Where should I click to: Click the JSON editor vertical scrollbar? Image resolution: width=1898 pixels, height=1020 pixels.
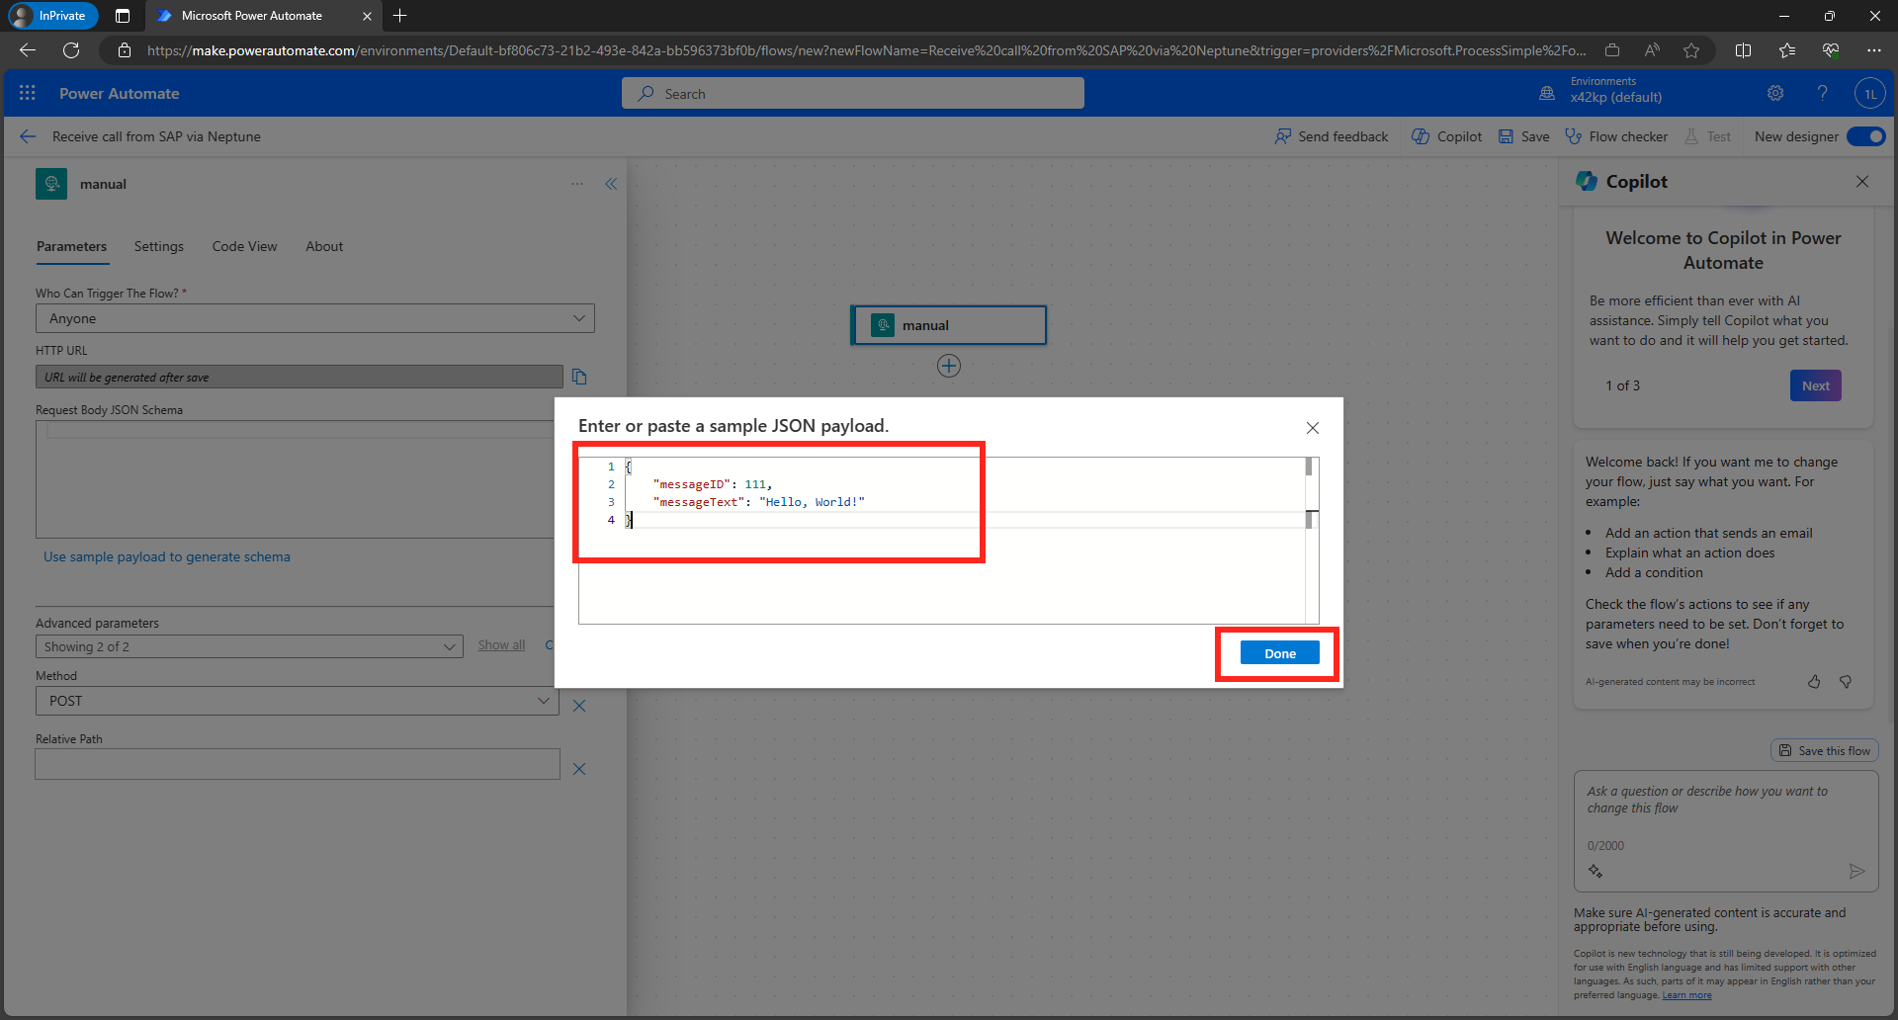click(1312, 540)
